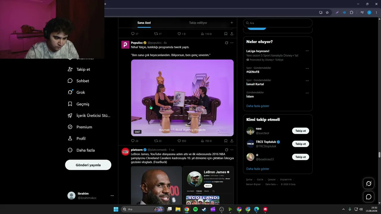Screen dimensions: 381x214
Task: Bookmark the Populicc post
Action: click(226, 141)
